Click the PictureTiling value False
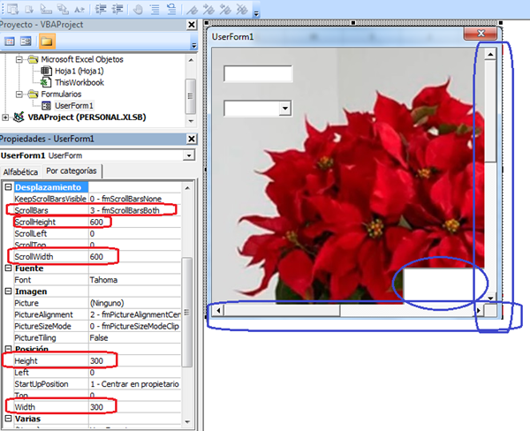This screenshot has height=431, width=530. point(99,337)
